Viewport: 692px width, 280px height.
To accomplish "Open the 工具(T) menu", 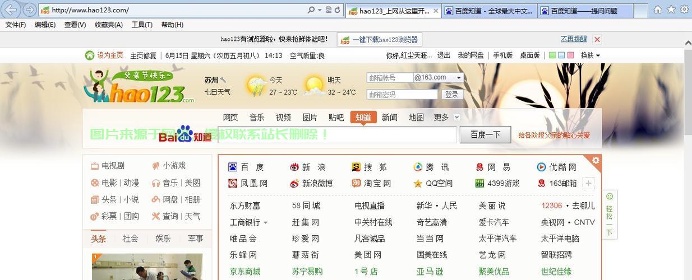I will tap(142, 25).
